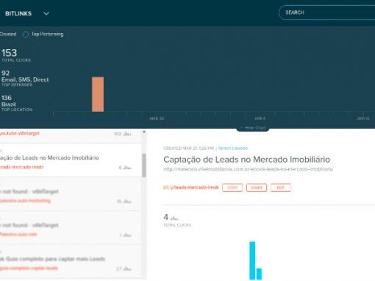This screenshot has height=281, width=375.
Task: Click into the Search field
Action: pyautogui.click(x=327, y=13)
